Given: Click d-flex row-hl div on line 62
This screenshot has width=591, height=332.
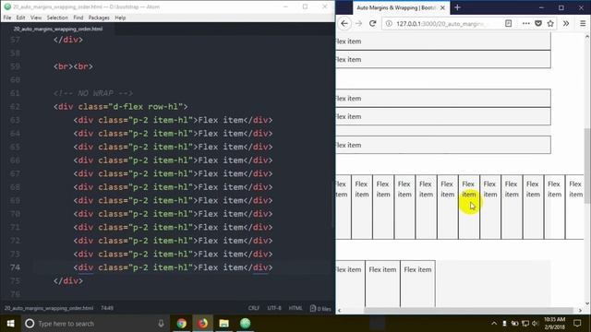Looking at the screenshot, I should (120, 107).
